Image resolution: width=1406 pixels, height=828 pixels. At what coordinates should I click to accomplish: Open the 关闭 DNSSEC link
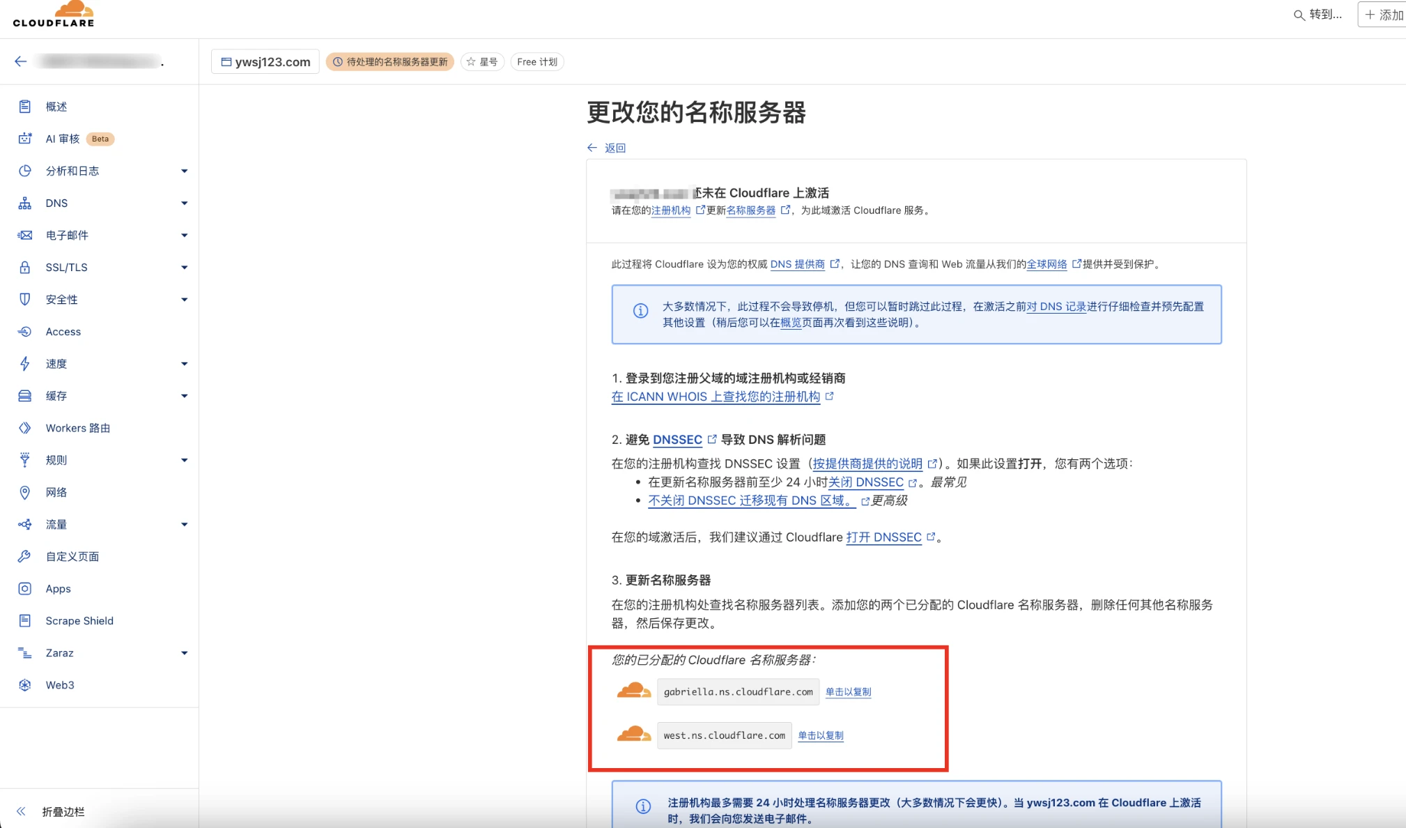[x=866, y=482]
